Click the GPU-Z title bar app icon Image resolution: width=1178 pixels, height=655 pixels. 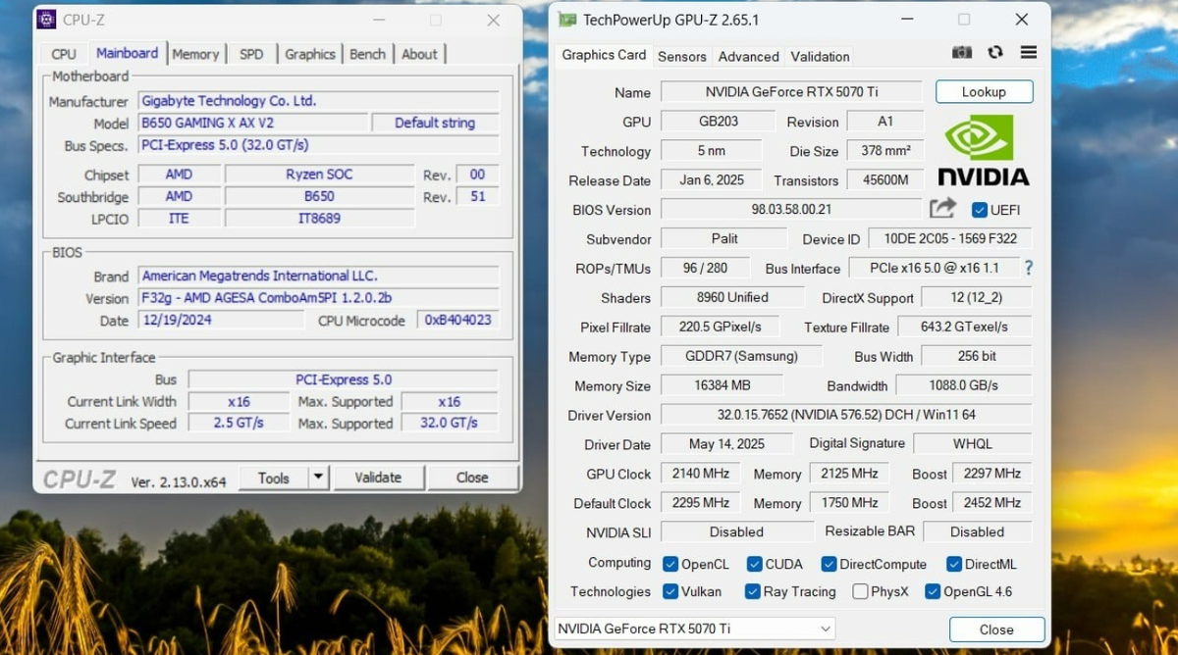tap(566, 20)
